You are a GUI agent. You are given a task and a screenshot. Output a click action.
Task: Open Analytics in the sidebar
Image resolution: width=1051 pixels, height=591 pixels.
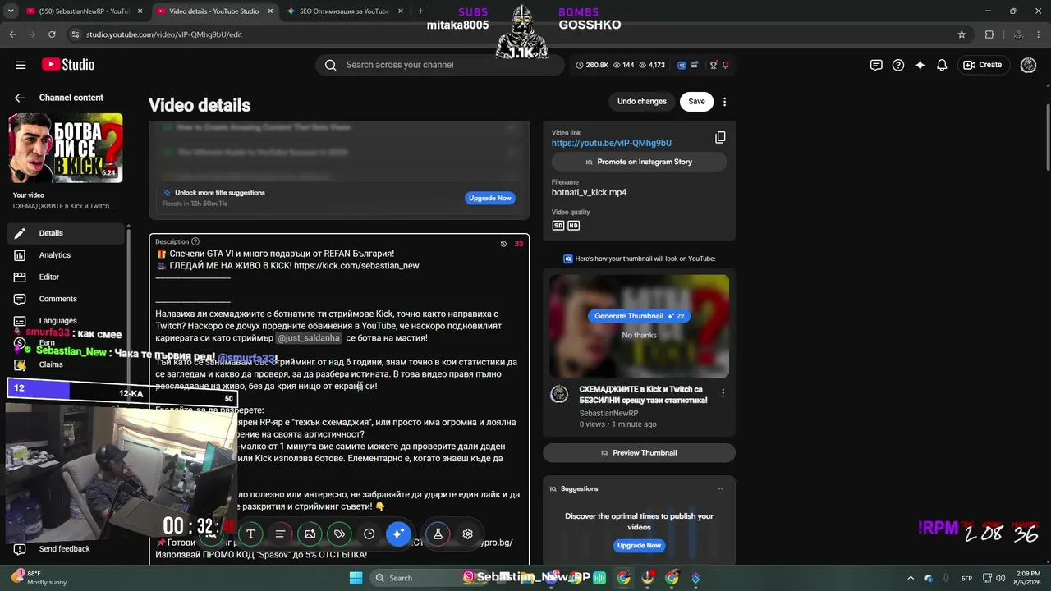[66, 255]
